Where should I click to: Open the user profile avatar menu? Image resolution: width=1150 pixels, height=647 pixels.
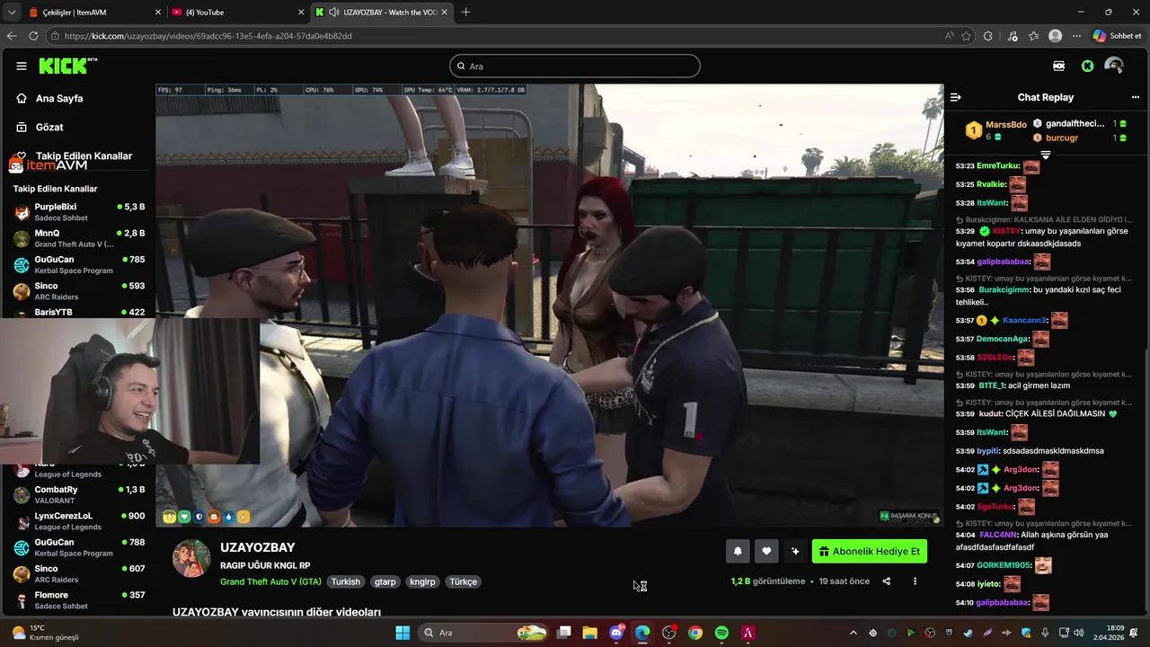(1114, 66)
